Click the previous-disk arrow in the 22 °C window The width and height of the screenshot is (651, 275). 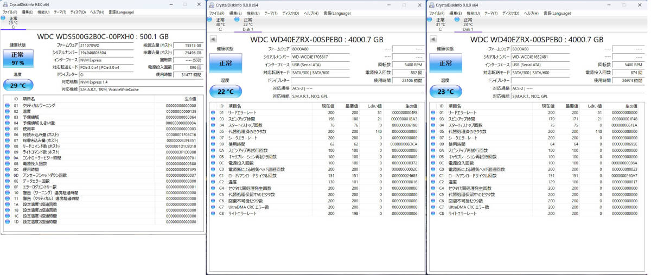coord(214,38)
